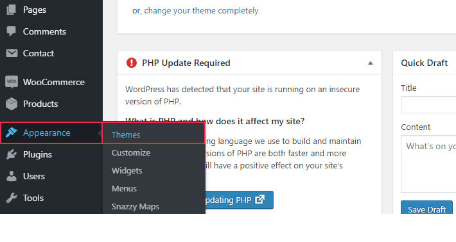Collapse the PHP Update Required panel
456x242 pixels.
click(370, 63)
